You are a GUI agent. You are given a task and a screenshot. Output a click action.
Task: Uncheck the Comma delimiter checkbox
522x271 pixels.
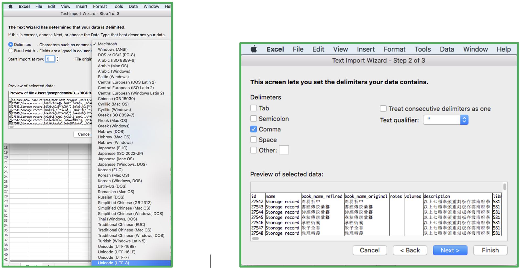point(253,129)
